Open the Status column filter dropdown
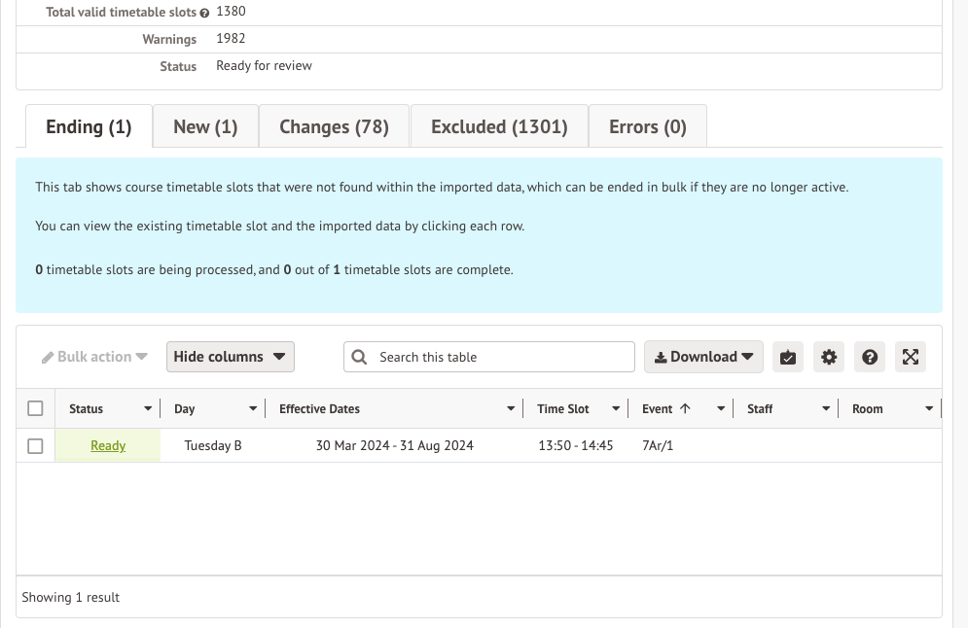This screenshot has height=628, width=968. (x=148, y=409)
